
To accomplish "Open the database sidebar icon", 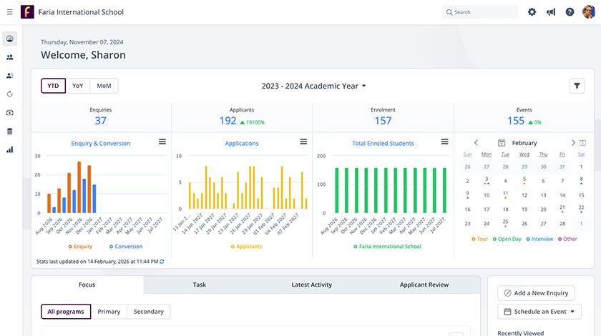I will [x=9, y=132].
